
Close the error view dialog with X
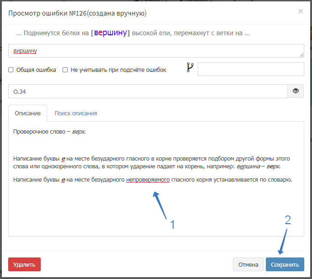300,11
